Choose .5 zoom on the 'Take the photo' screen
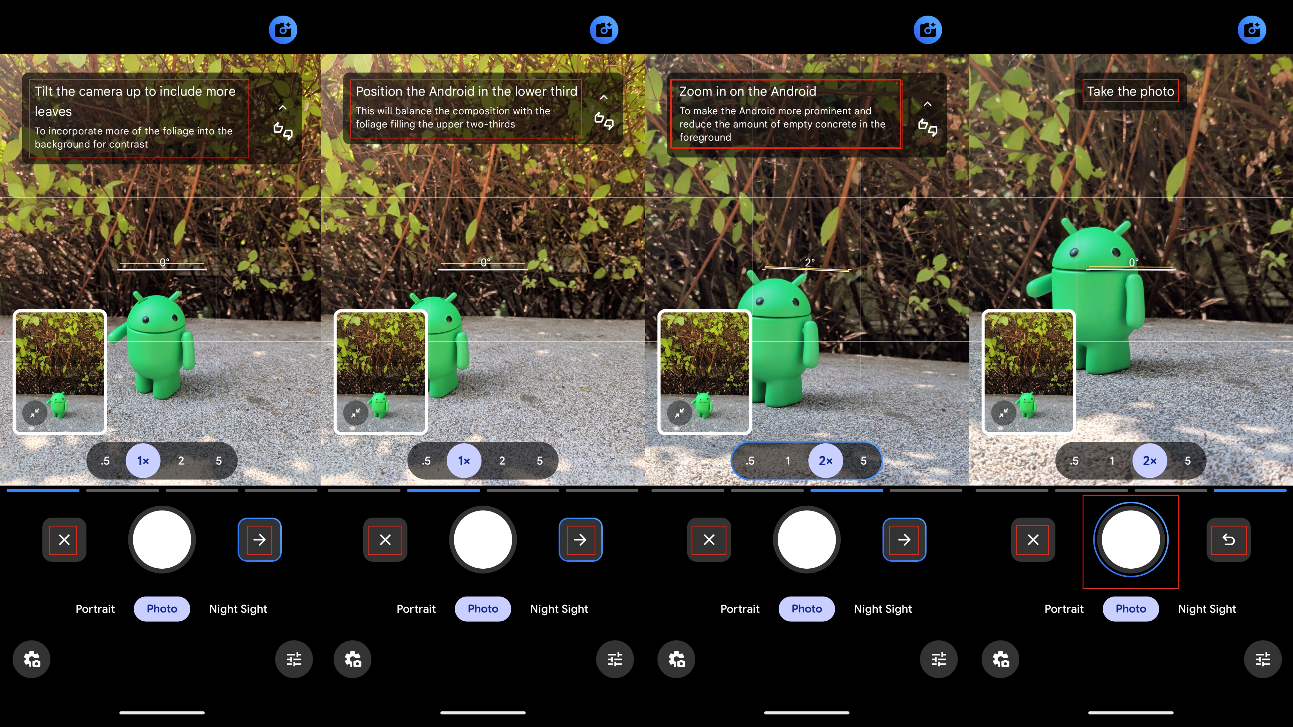The image size is (1293, 727). (x=1074, y=461)
